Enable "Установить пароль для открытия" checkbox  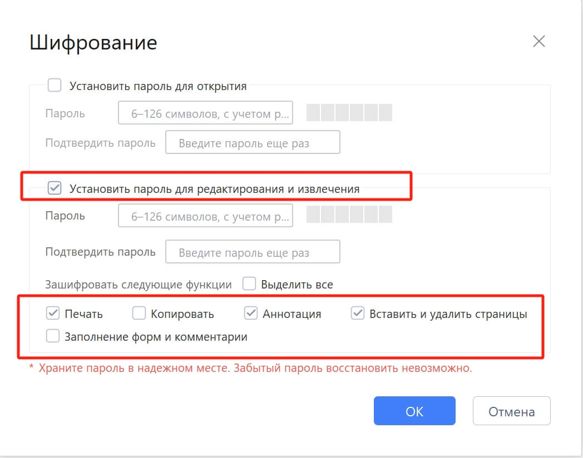point(54,85)
